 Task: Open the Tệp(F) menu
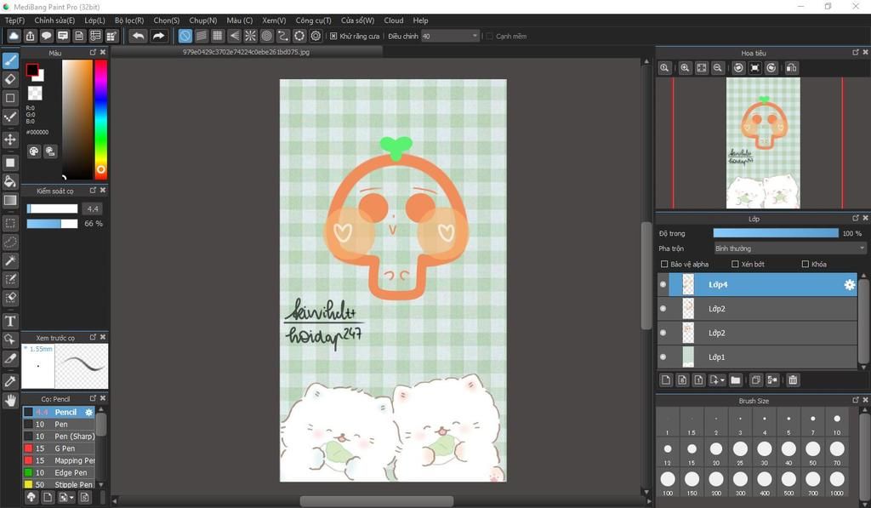point(15,20)
